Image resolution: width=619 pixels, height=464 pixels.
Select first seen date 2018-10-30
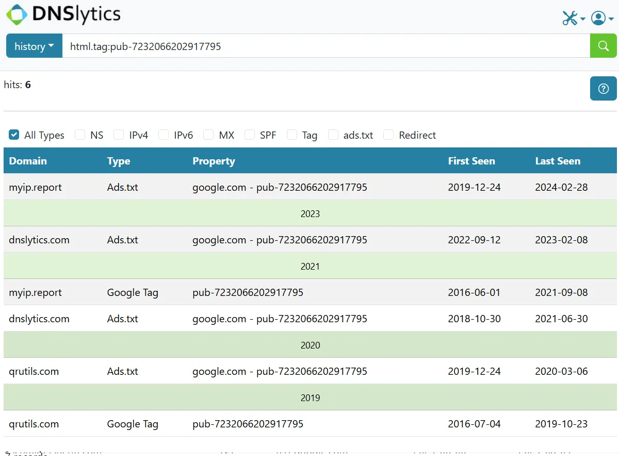point(474,319)
